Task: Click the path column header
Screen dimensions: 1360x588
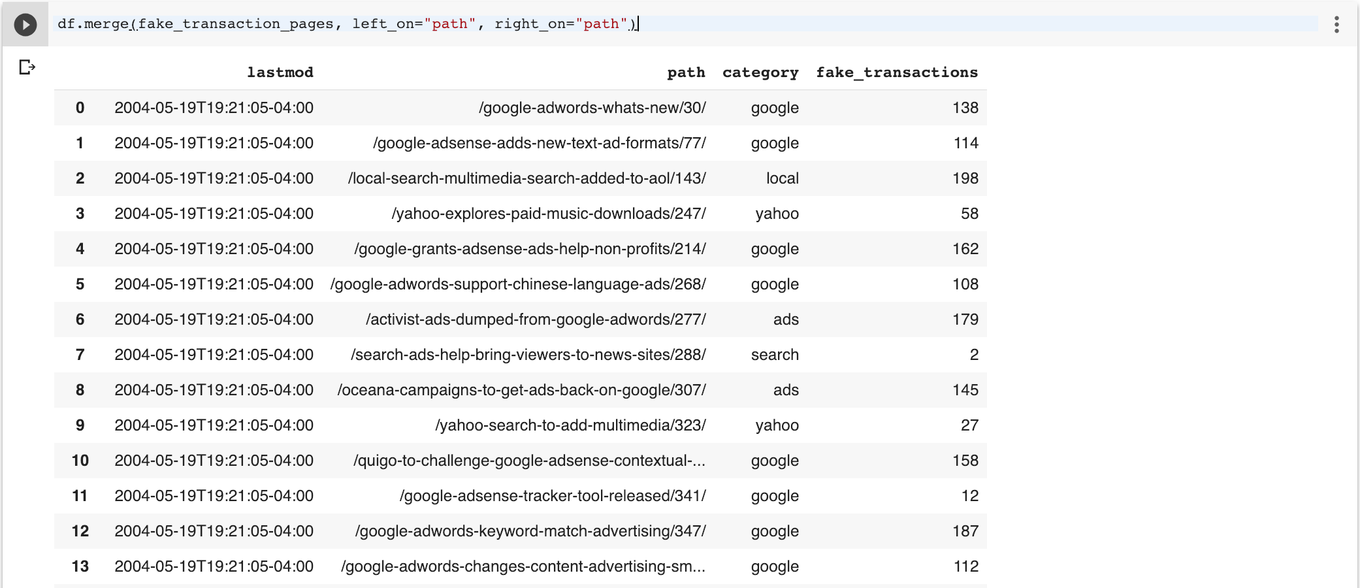Action: click(x=685, y=73)
